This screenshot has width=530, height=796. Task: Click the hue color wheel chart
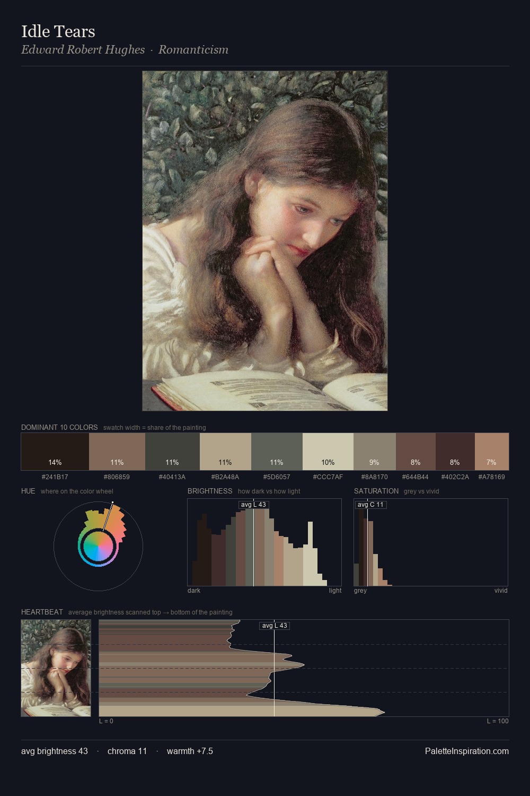[98, 546]
